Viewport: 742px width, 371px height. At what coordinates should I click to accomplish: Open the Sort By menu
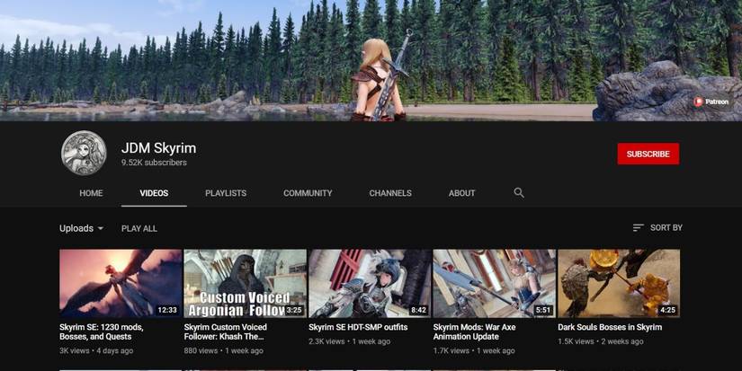[x=657, y=228]
